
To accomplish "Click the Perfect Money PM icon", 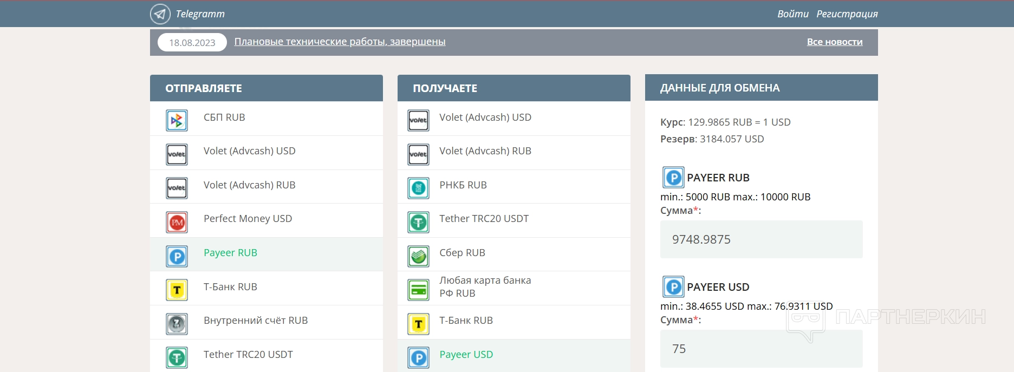I will [x=177, y=222].
